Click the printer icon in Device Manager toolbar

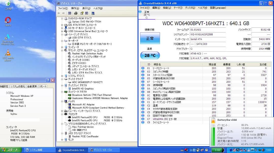pos(76,13)
